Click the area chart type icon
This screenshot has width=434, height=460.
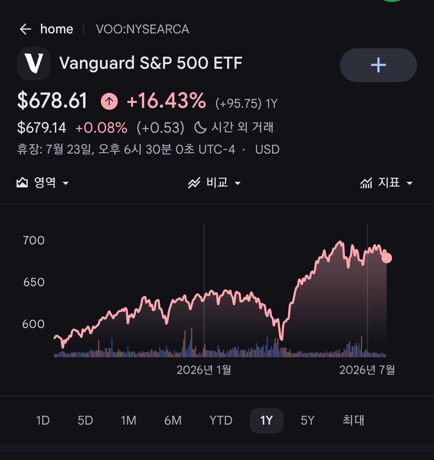[22, 183]
